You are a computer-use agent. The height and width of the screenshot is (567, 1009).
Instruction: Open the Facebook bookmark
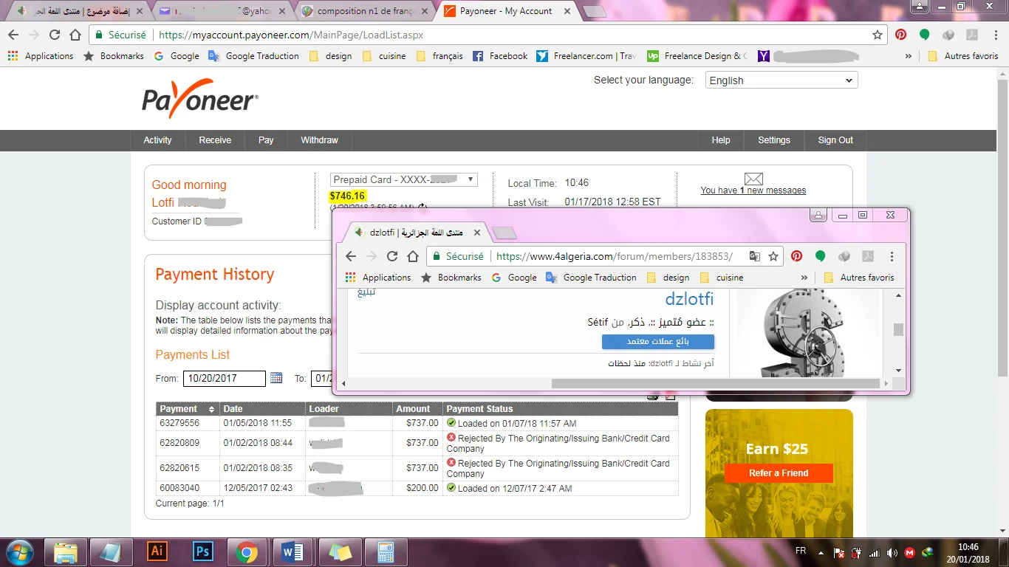coord(500,56)
